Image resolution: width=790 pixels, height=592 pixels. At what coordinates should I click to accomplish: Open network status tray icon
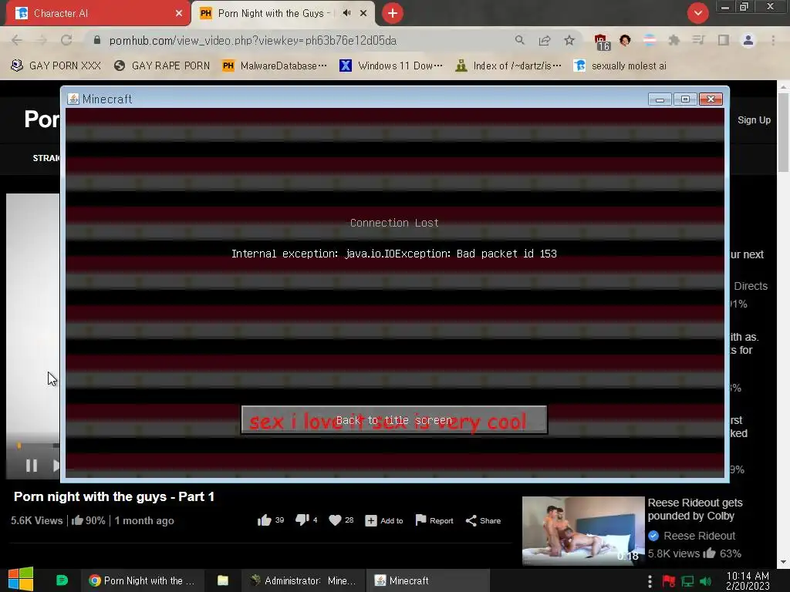(x=687, y=581)
